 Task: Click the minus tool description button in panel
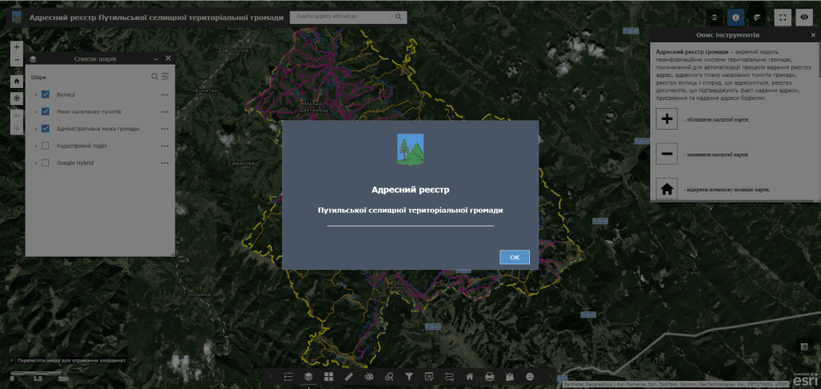(x=666, y=154)
